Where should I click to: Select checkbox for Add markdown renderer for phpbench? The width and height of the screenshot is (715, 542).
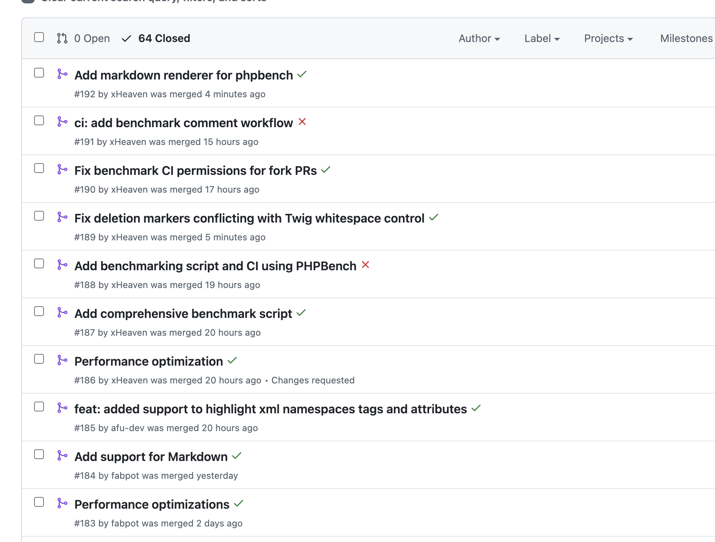coord(39,73)
